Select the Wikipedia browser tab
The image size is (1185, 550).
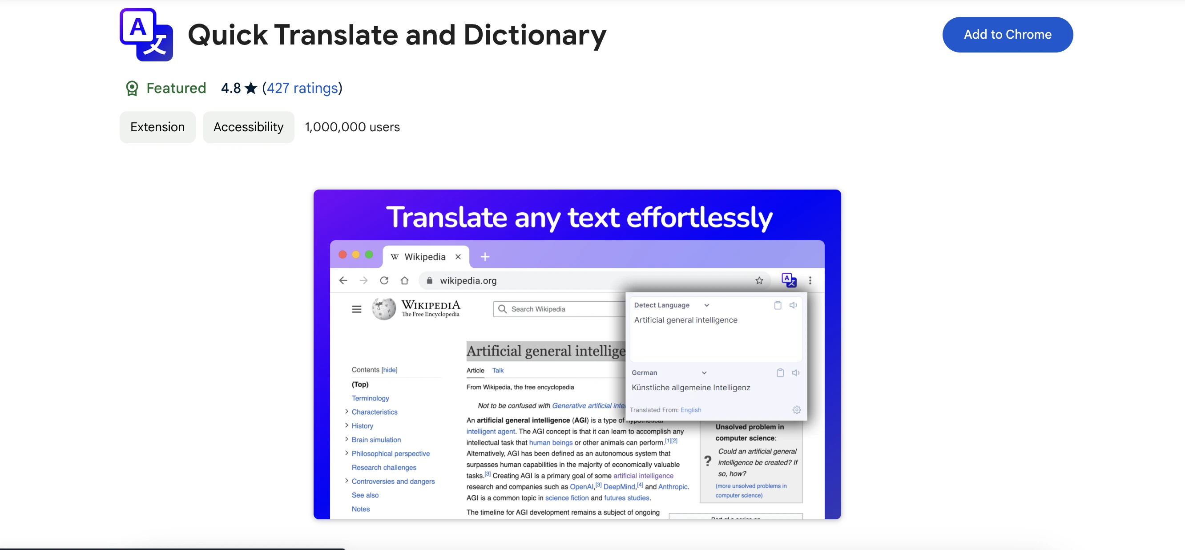(x=425, y=257)
